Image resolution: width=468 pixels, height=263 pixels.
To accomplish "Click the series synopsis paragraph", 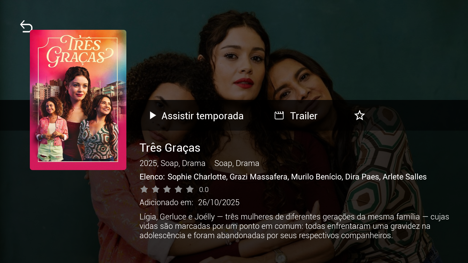I will 294,226.
